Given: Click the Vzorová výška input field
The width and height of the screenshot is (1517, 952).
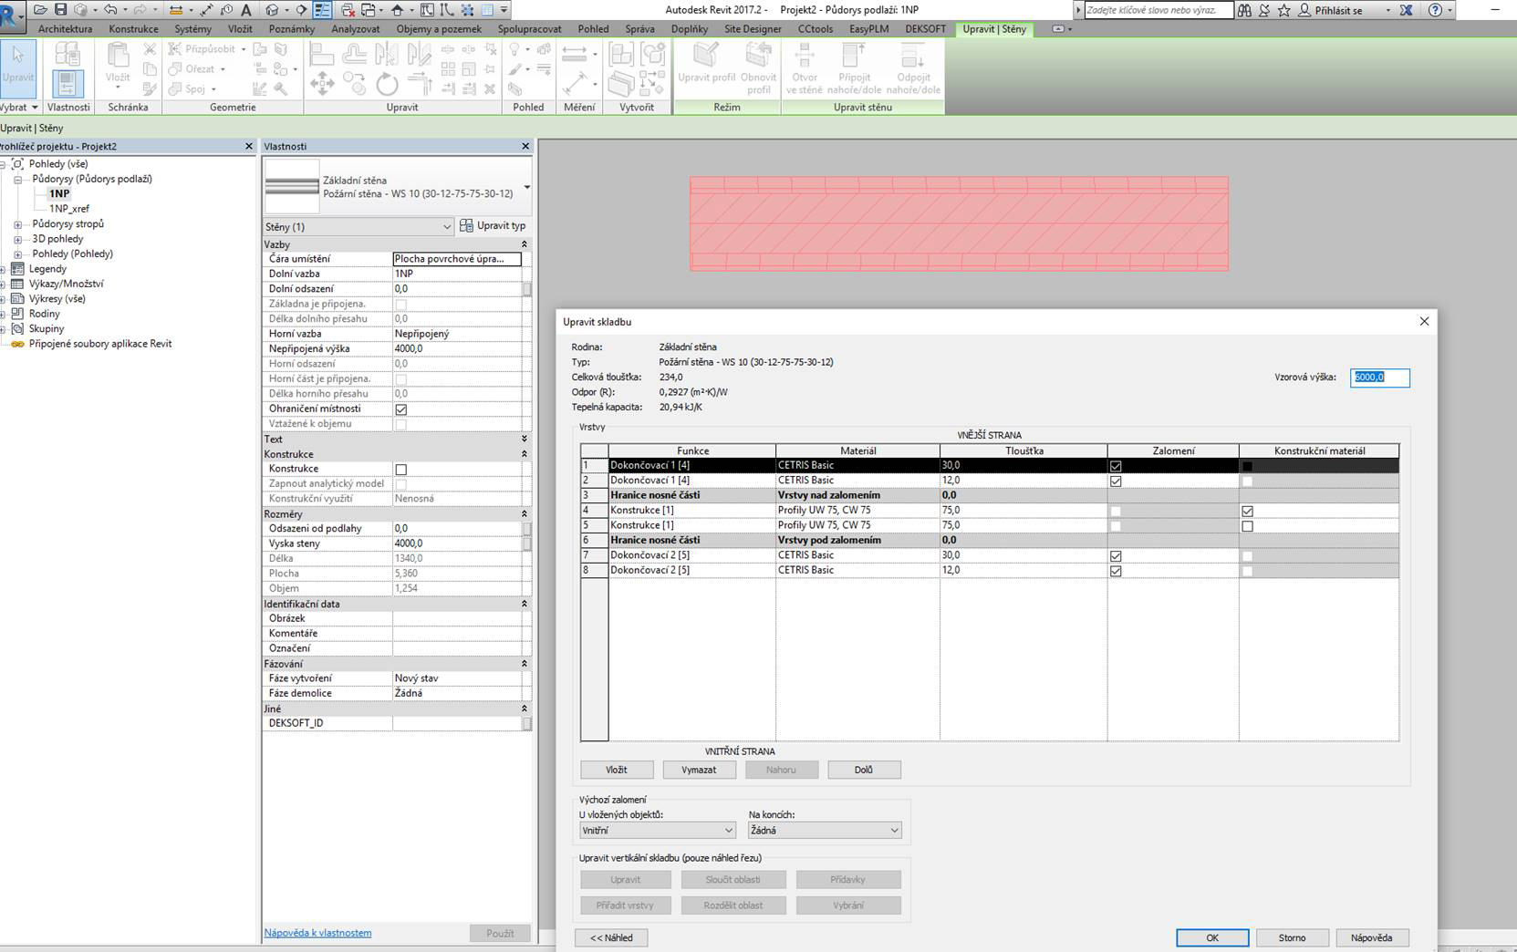Looking at the screenshot, I should pyautogui.click(x=1379, y=377).
